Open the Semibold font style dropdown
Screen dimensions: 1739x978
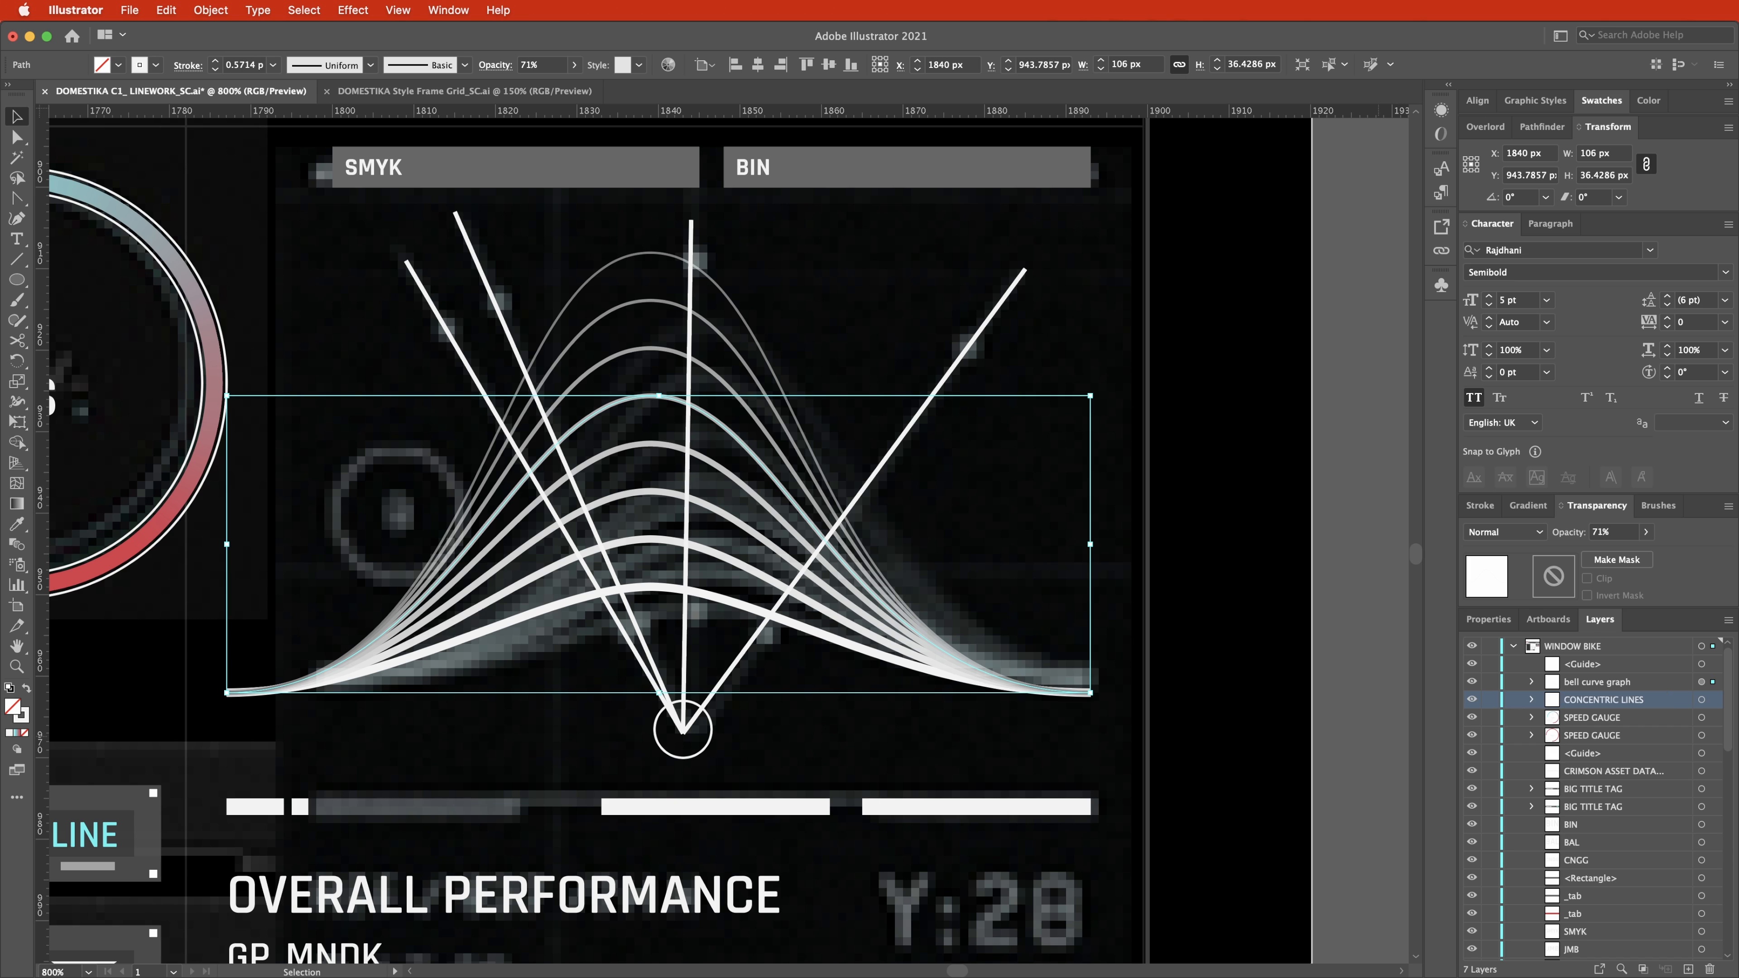coord(1725,273)
